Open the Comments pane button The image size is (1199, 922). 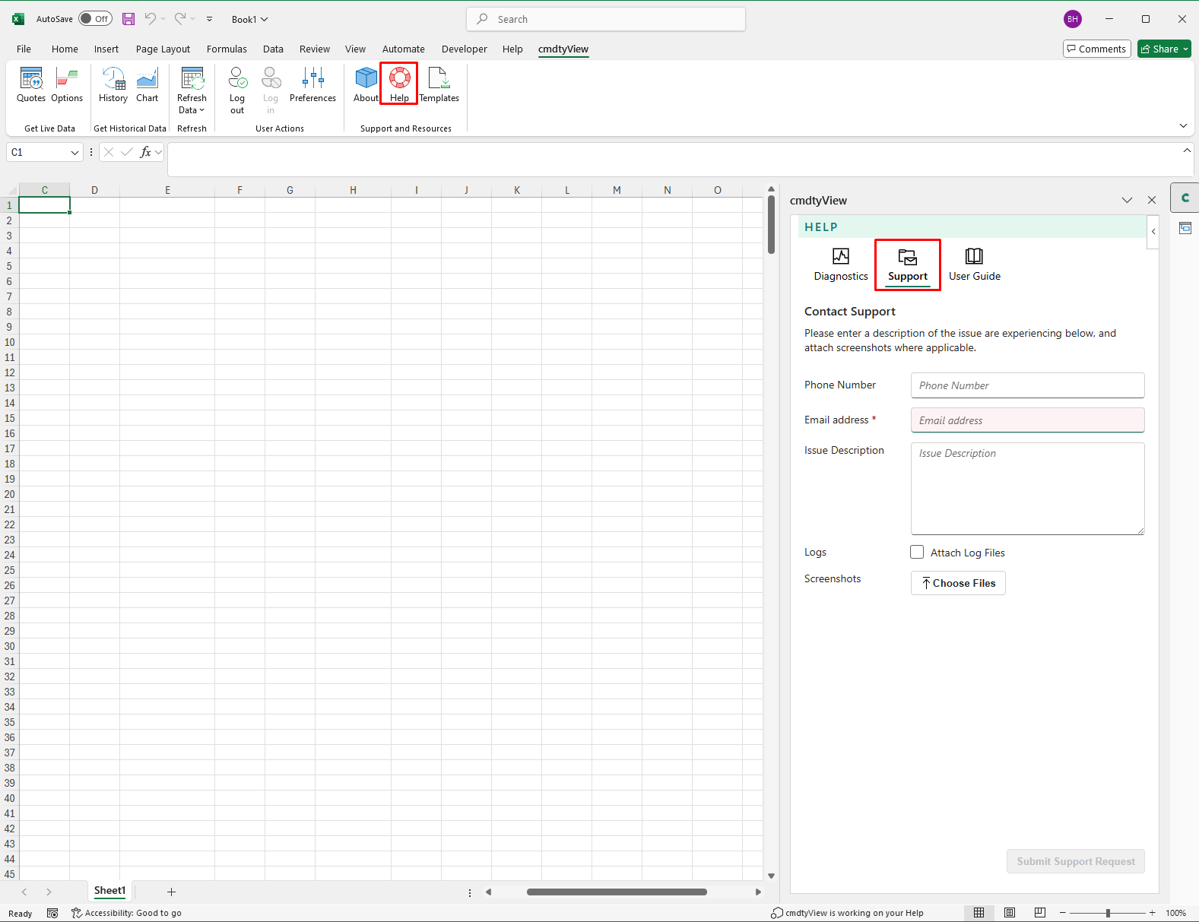pos(1096,49)
